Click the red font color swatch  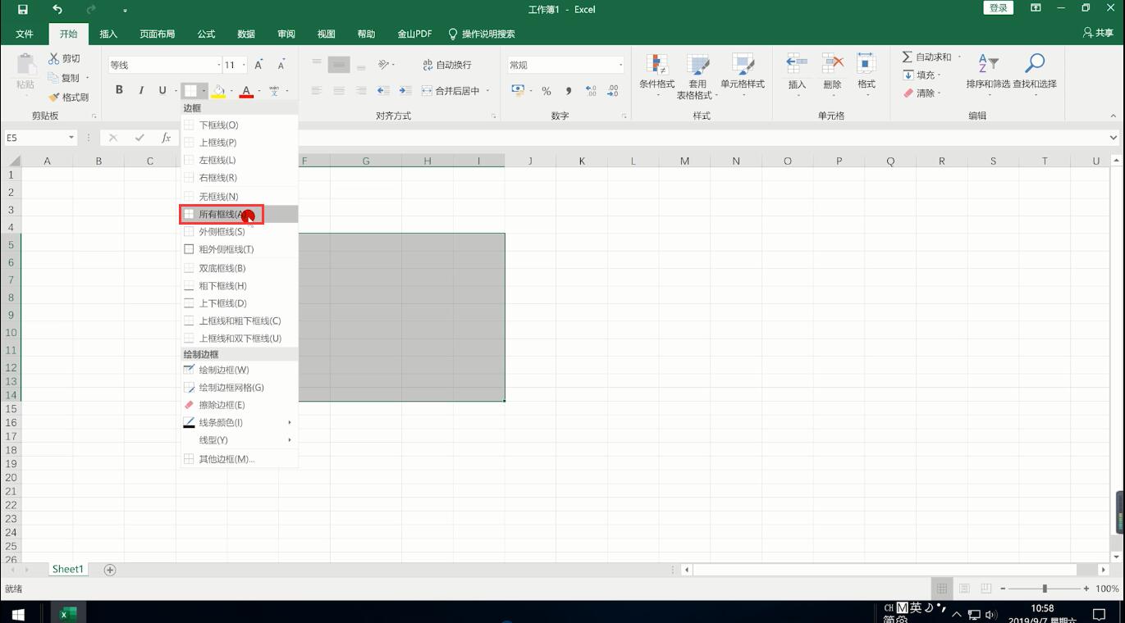pos(246,91)
